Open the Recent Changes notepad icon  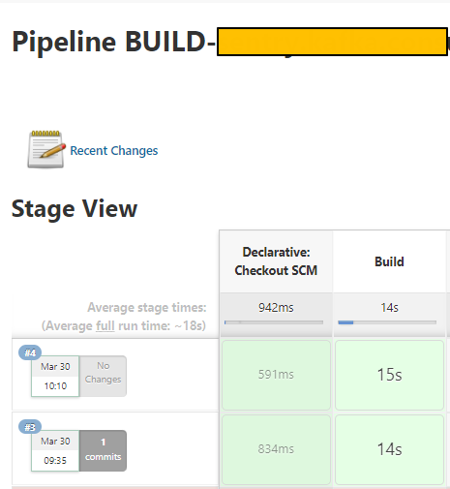[x=45, y=149]
